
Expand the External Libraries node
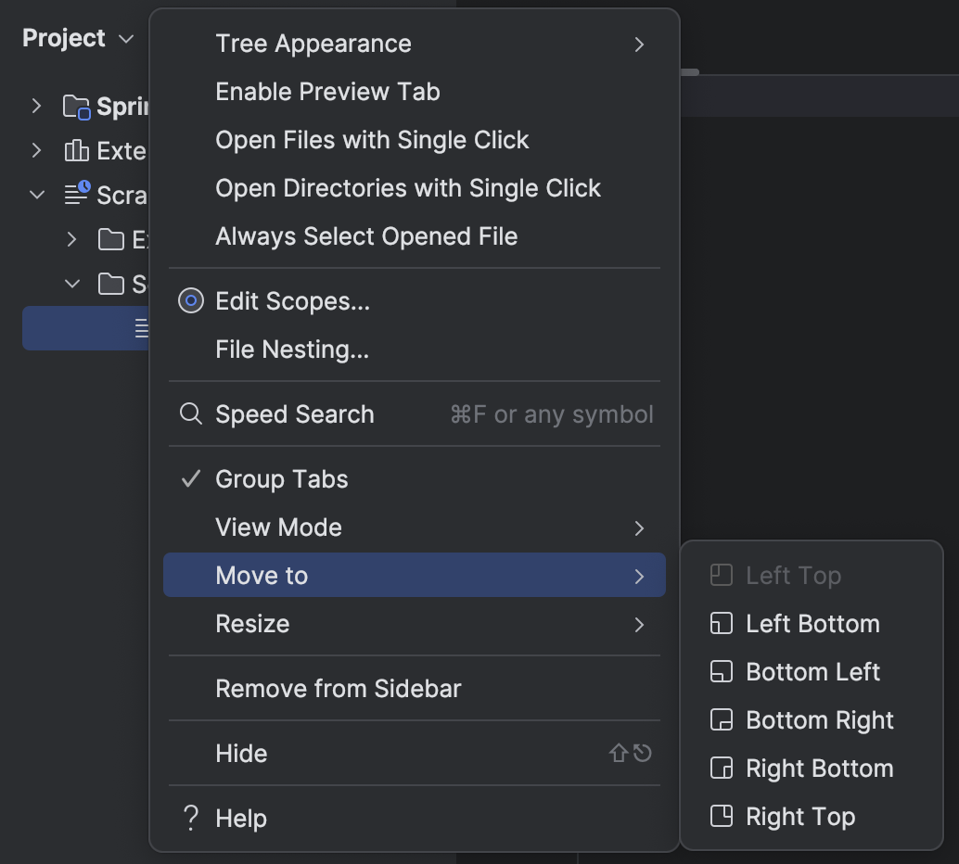[x=35, y=150]
